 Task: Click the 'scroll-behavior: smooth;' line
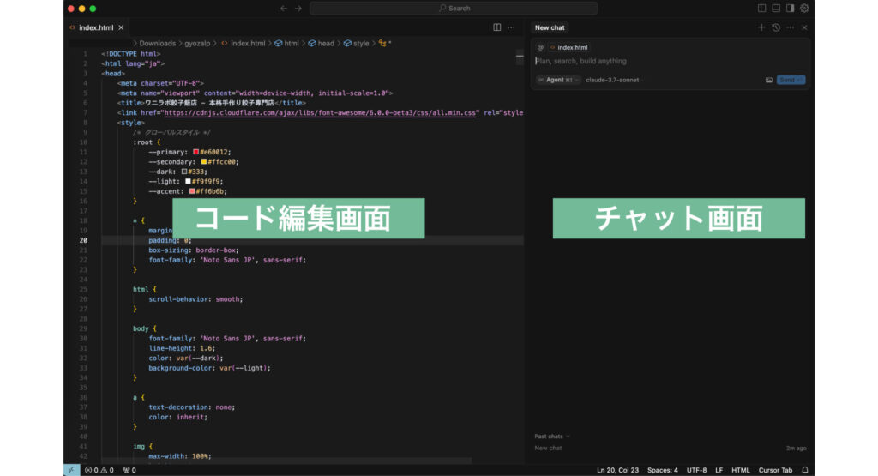[195, 299]
